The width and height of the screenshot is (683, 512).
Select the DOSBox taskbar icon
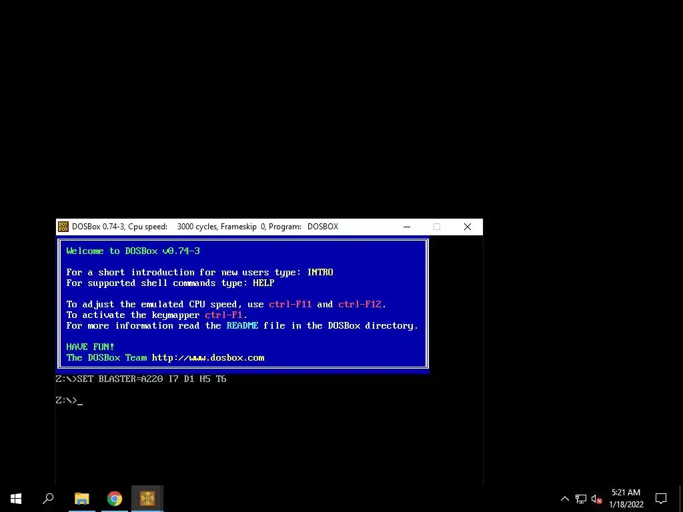147,499
